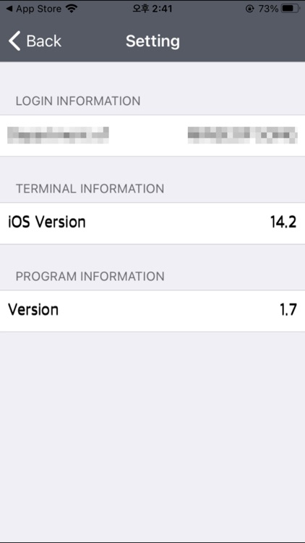Tap the Back chevron arrow icon

click(14, 41)
